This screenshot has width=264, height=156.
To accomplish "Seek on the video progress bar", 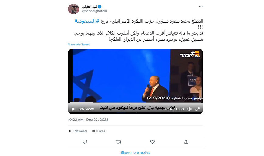I will (136, 103).
